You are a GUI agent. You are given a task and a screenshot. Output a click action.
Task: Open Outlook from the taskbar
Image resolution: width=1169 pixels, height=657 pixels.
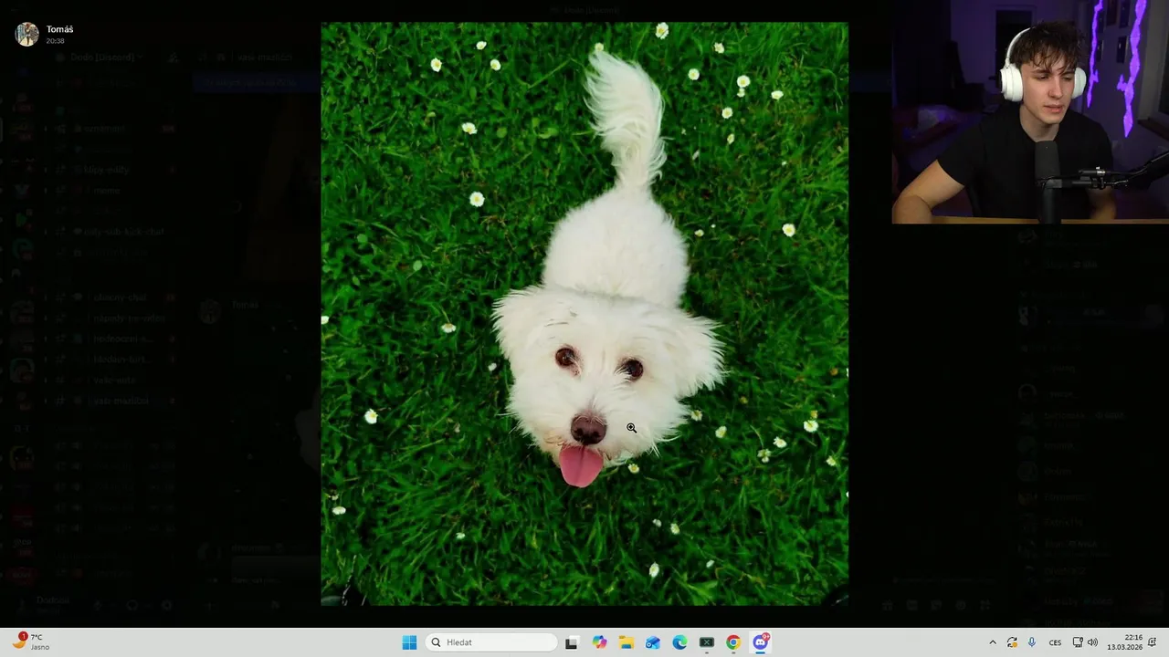653,642
